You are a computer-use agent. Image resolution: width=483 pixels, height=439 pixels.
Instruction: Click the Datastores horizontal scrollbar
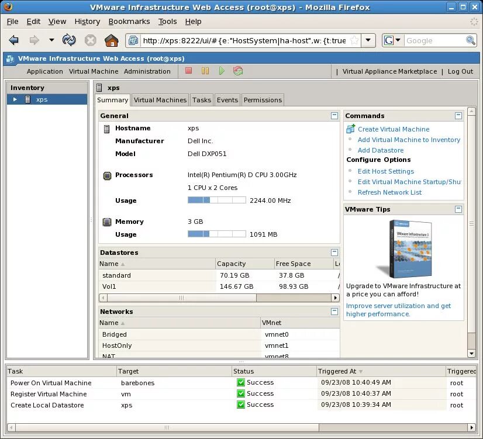click(x=219, y=298)
